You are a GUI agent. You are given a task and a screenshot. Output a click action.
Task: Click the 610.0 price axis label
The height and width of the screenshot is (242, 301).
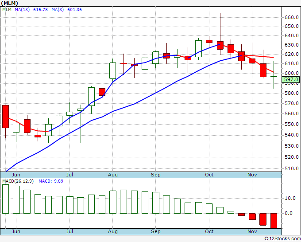(292, 64)
